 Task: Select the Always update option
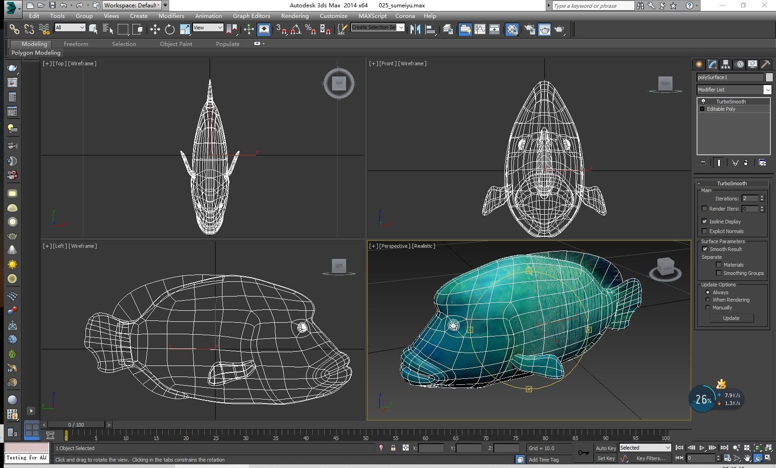pos(708,292)
